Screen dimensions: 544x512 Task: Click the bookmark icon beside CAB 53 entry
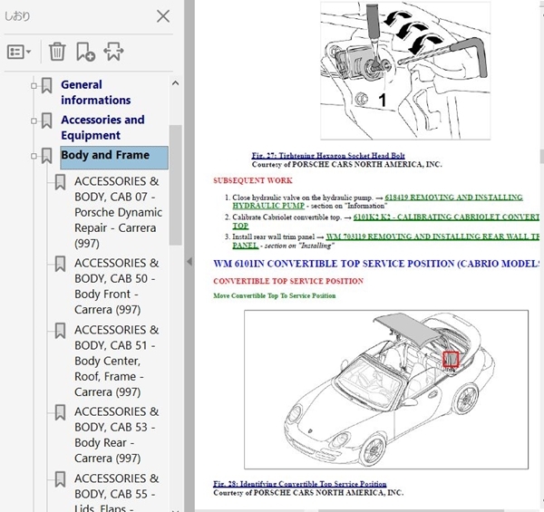click(60, 412)
